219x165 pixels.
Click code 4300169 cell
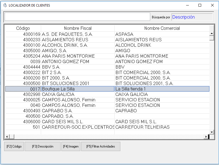click(x=23, y=34)
